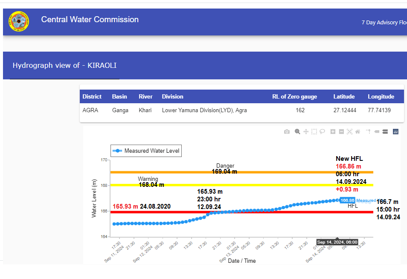
Task: Reset axes with the home icon
Action: pos(358,132)
